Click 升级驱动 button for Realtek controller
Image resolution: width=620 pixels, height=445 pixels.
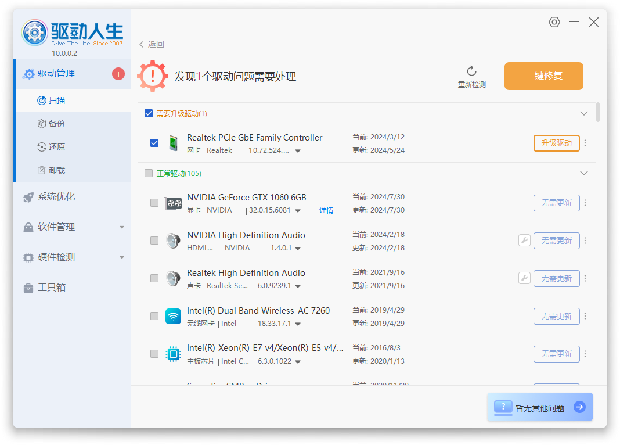coord(556,143)
